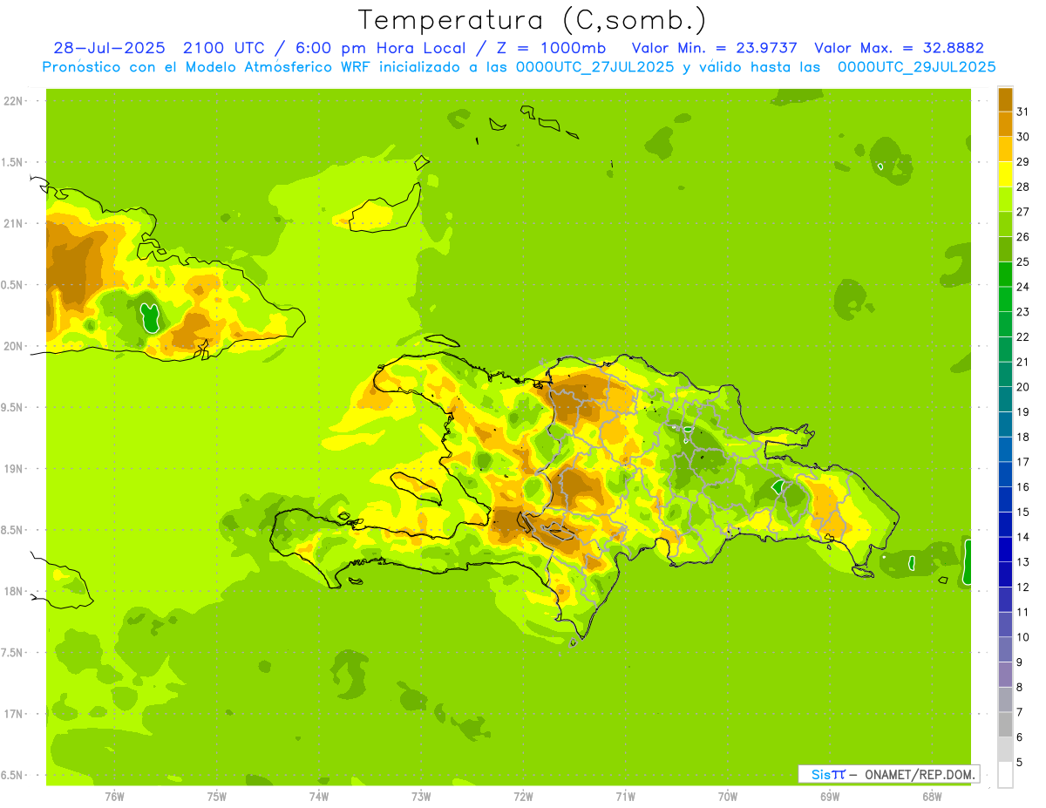Viewport: 1046px width, 808px height.
Task: Click the '73W' longitude axis label
Action: (421, 797)
